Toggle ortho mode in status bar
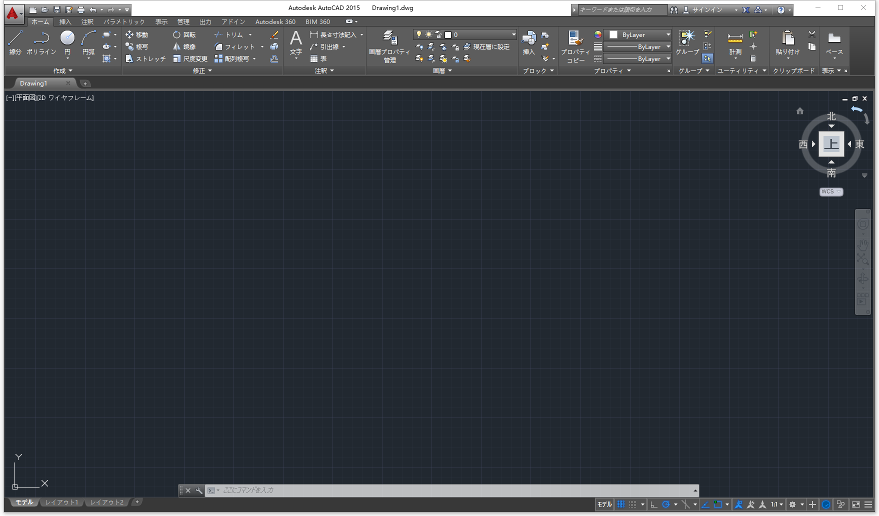Image resolution: width=879 pixels, height=516 pixels. pos(653,504)
